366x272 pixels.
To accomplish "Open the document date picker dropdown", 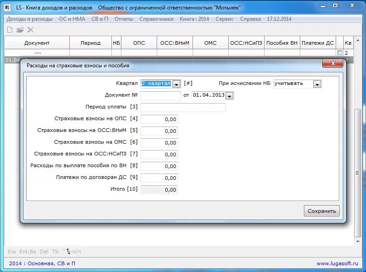I will pos(230,96).
